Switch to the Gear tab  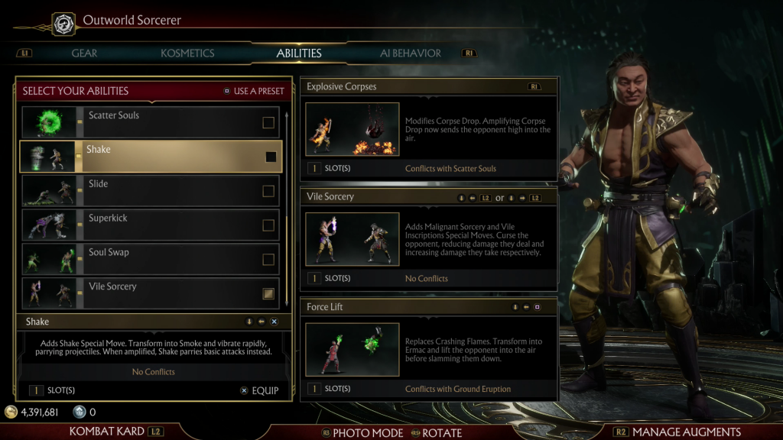(84, 53)
